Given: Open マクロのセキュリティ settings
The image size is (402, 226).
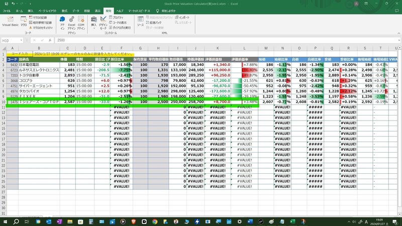Looking at the screenshot, I should coord(41,28).
